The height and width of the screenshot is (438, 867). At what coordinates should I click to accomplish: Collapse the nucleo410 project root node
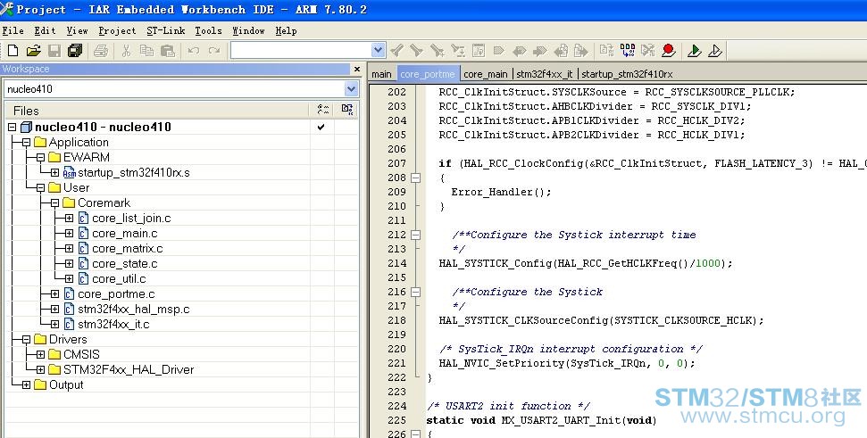tap(13, 127)
